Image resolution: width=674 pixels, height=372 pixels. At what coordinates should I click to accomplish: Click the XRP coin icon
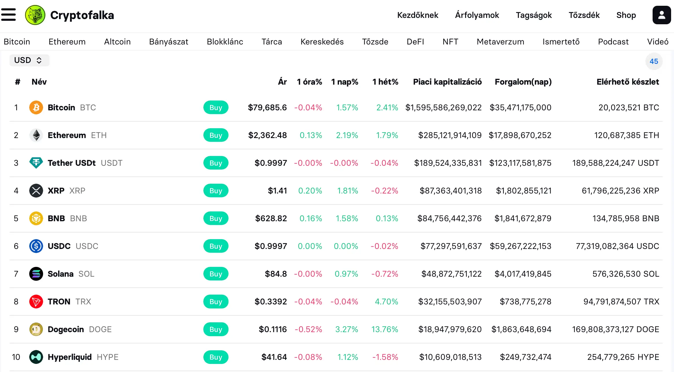pyautogui.click(x=36, y=191)
